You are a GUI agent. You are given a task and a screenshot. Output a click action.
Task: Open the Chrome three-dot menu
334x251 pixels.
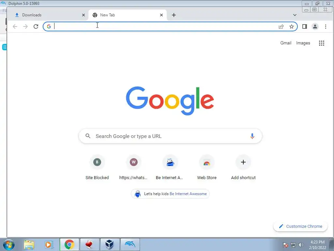[326, 26]
